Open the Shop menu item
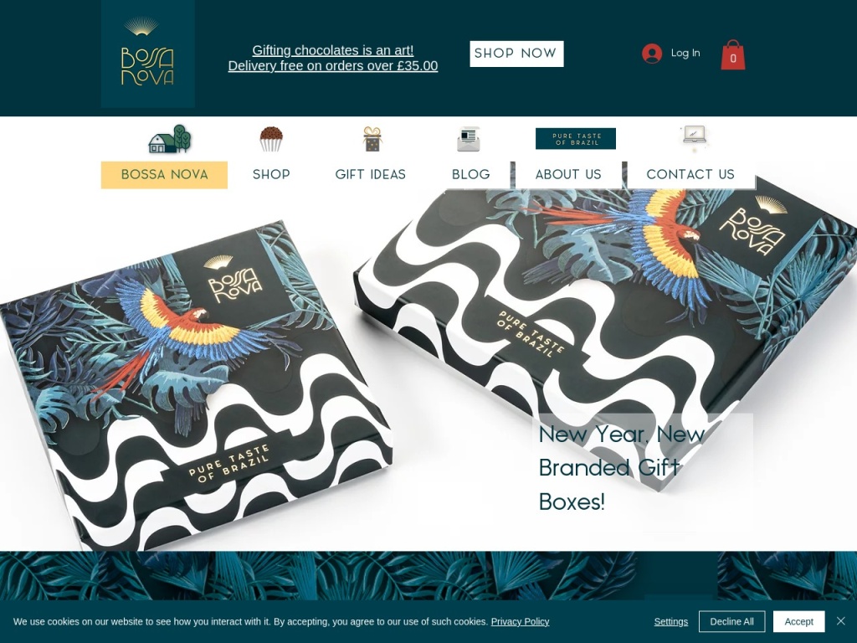 pyautogui.click(x=271, y=174)
